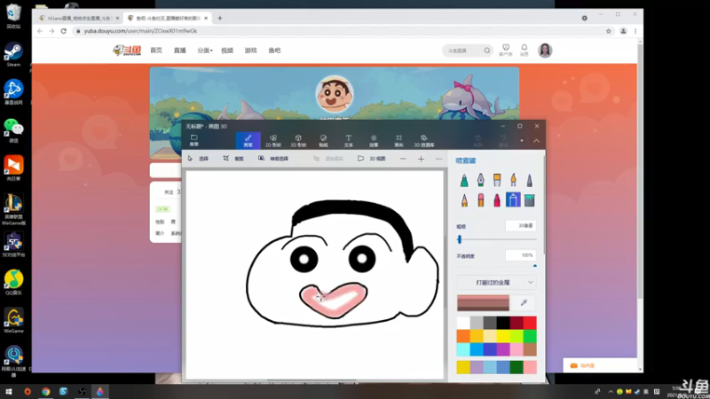Collapse the Paint 3D ribbon chevron
710x399 pixels.
tap(537, 141)
